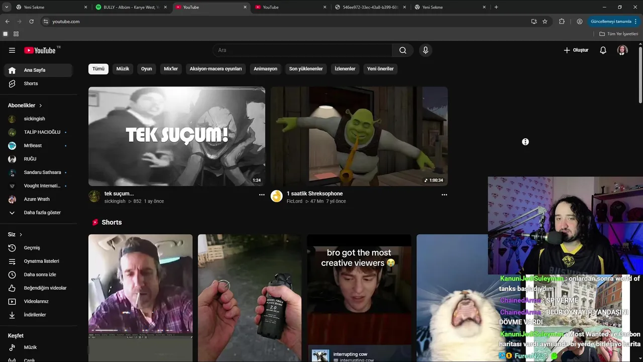643x362 pixels.
Task: Open Shorts from the sidebar
Action: coord(38,83)
